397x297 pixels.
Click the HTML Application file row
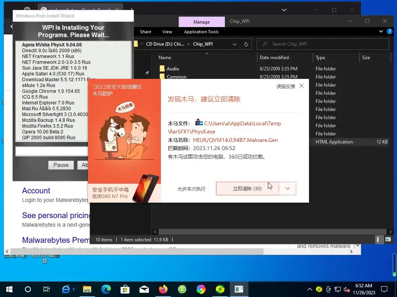(349, 142)
